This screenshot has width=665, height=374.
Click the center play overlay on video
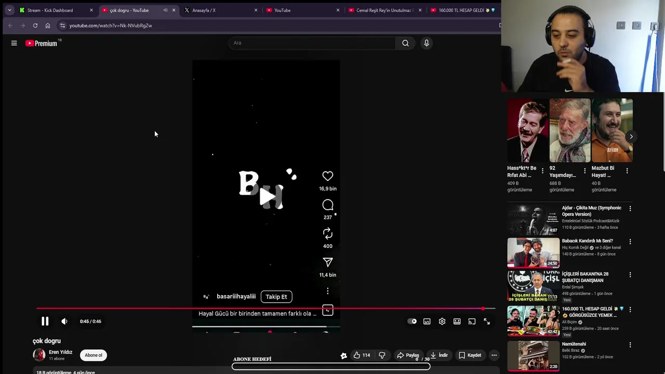point(267,196)
